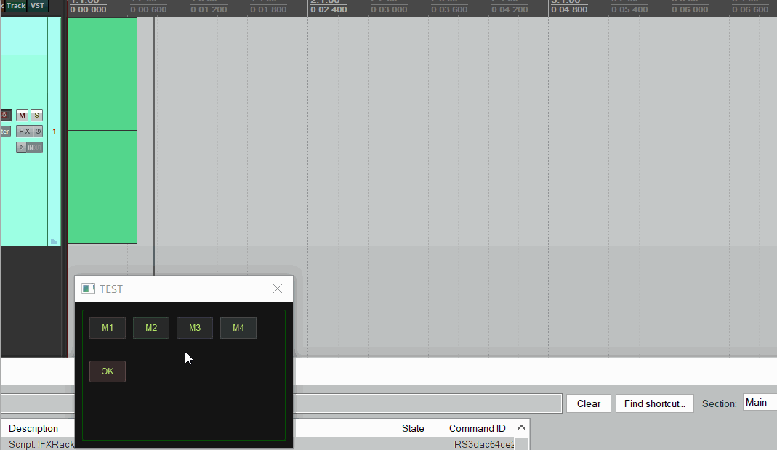Image resolution: width=777 pixels, height=450 pixels.
Task: Open the track FX chain button
Action: click(24, 132)
